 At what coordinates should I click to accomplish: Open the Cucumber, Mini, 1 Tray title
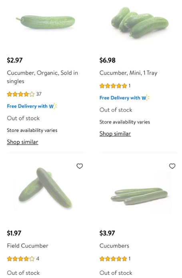[128, 73]
